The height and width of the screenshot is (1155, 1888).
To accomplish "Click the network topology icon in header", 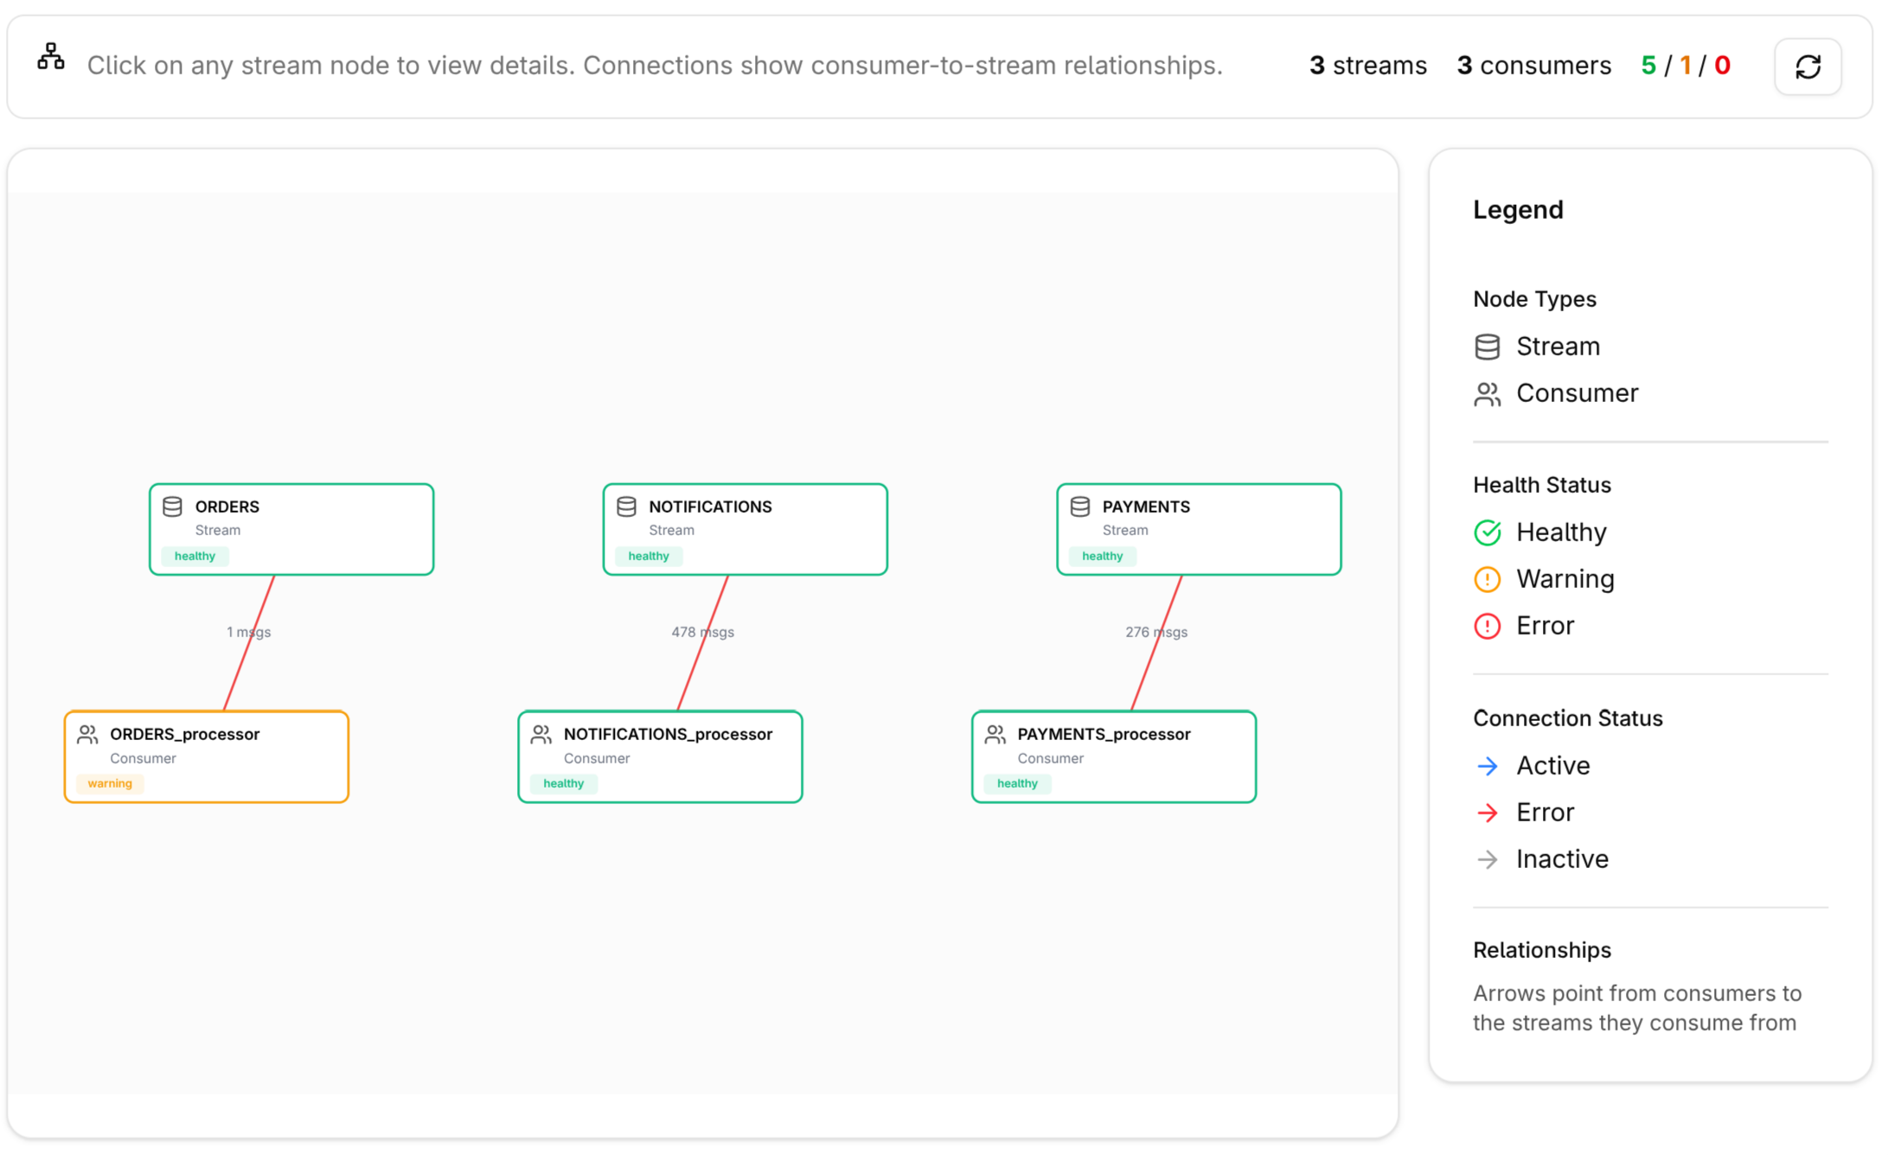I will click(x=51, y=57).
